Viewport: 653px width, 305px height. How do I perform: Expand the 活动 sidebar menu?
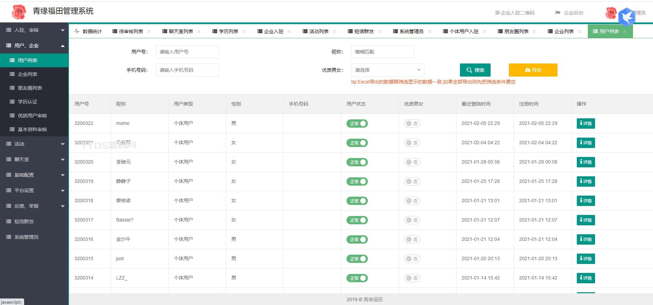pyautogui.click(x=34, y=144)
